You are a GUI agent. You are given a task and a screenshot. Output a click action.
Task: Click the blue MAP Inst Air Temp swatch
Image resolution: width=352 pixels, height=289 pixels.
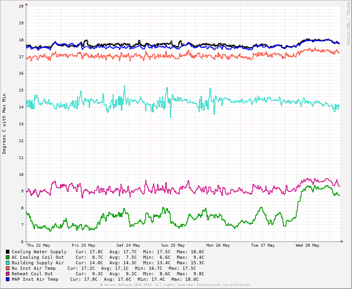click(x=7, y=279)
